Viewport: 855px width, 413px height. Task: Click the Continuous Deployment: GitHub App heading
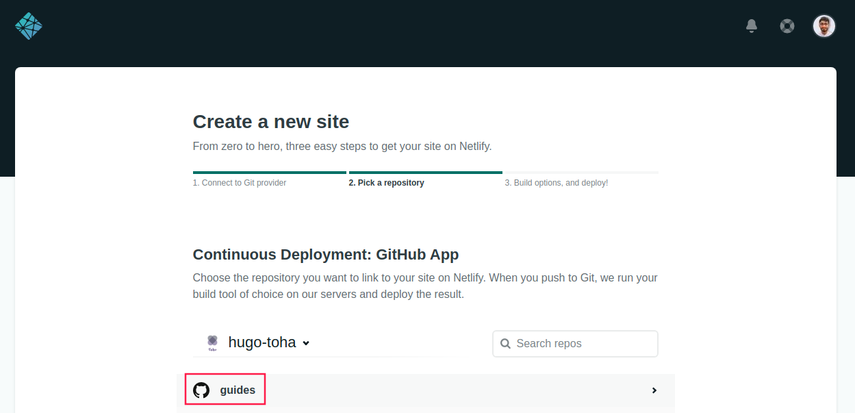tap(326, 255)
